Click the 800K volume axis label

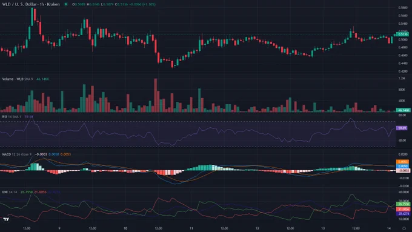(402, 90)
